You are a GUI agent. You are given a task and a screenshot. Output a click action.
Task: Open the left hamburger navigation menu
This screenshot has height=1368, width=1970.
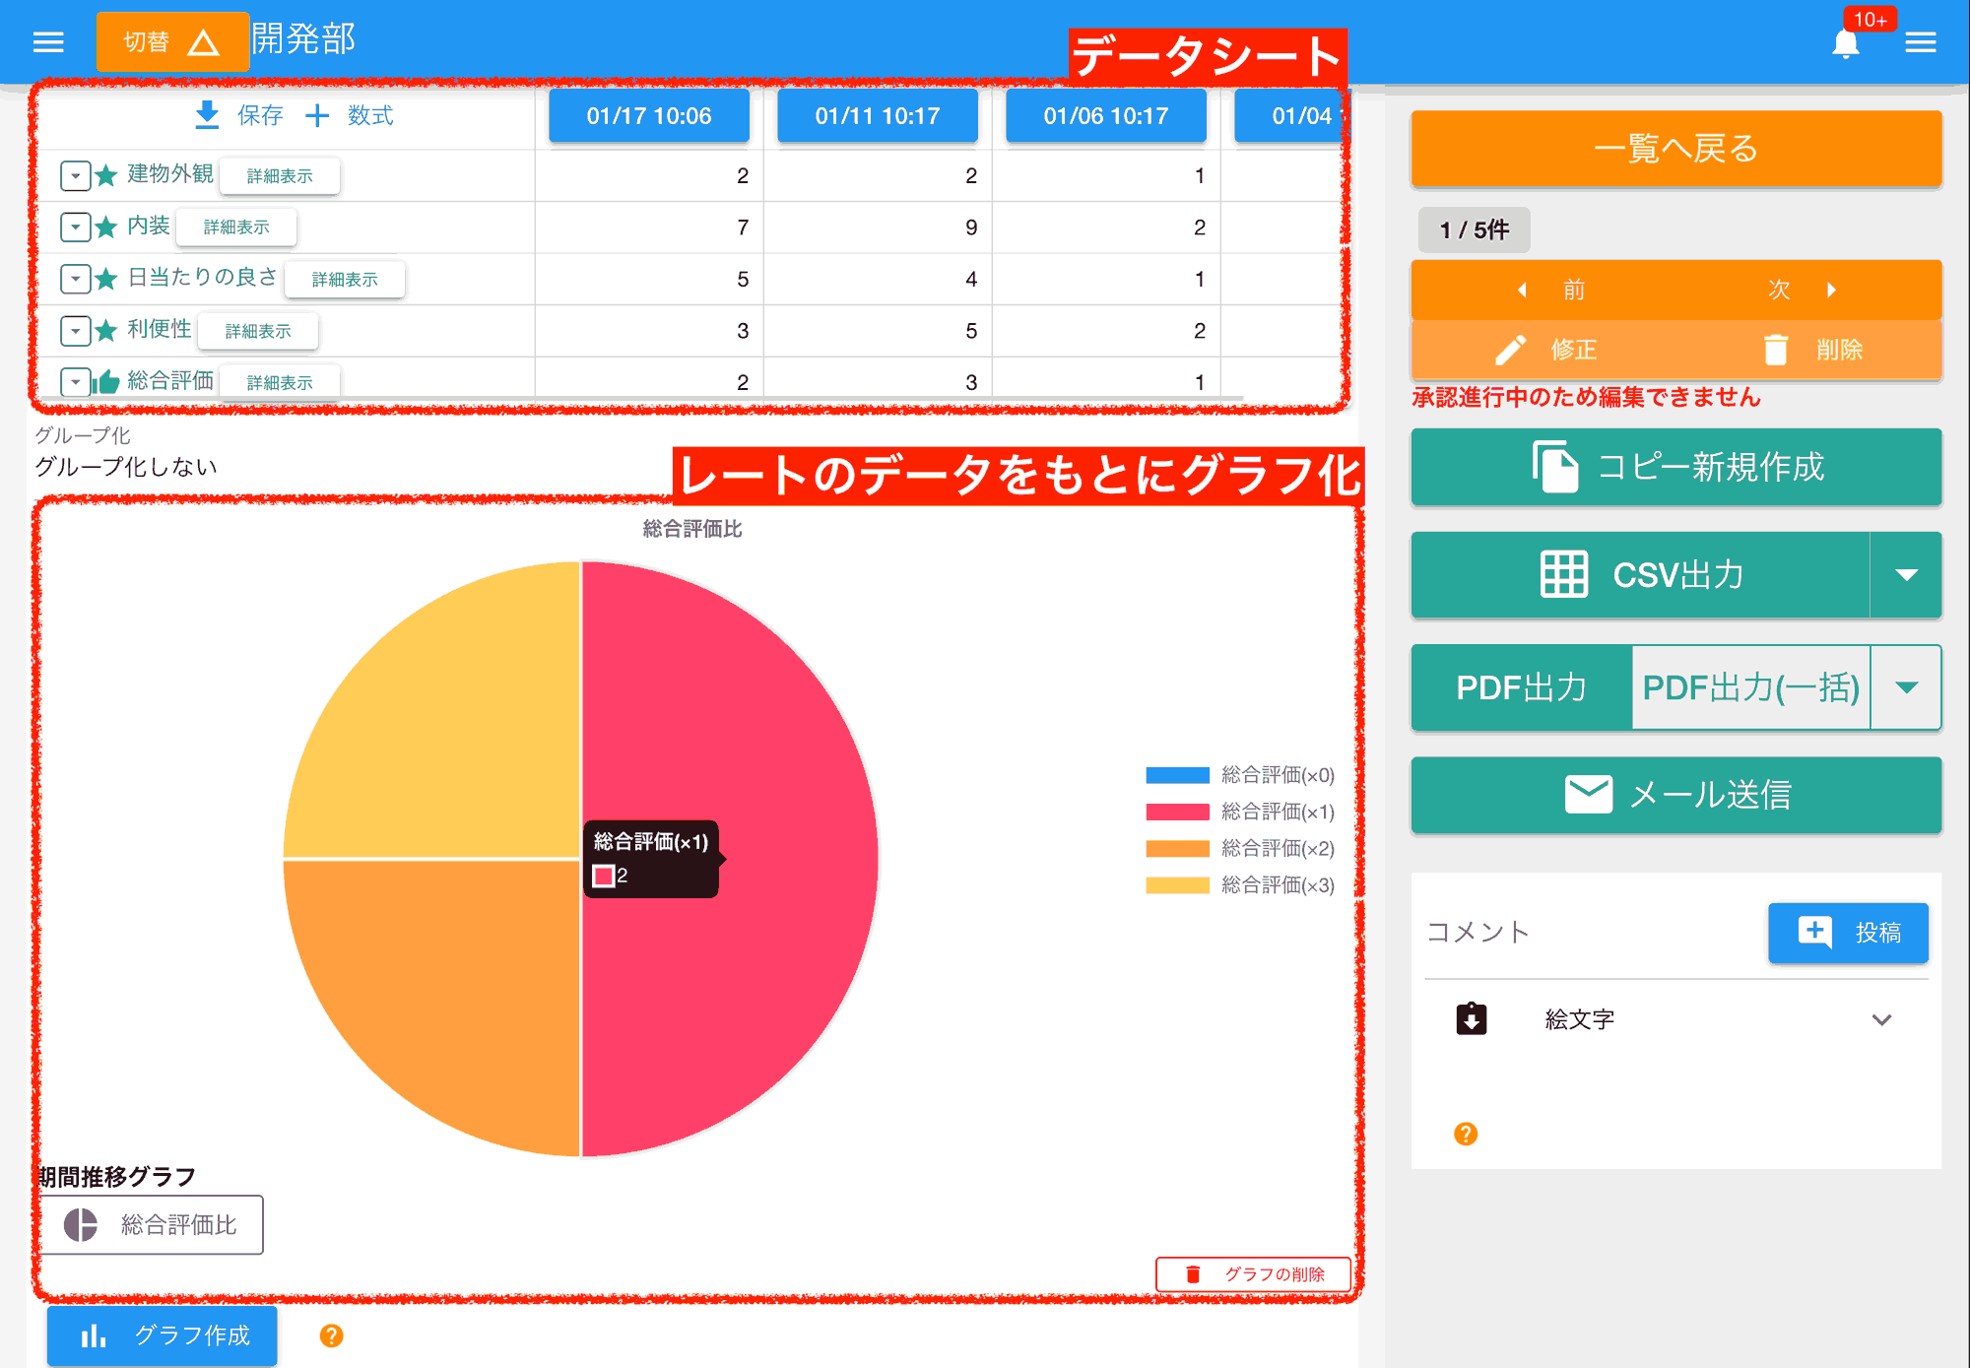pos(48,41)
